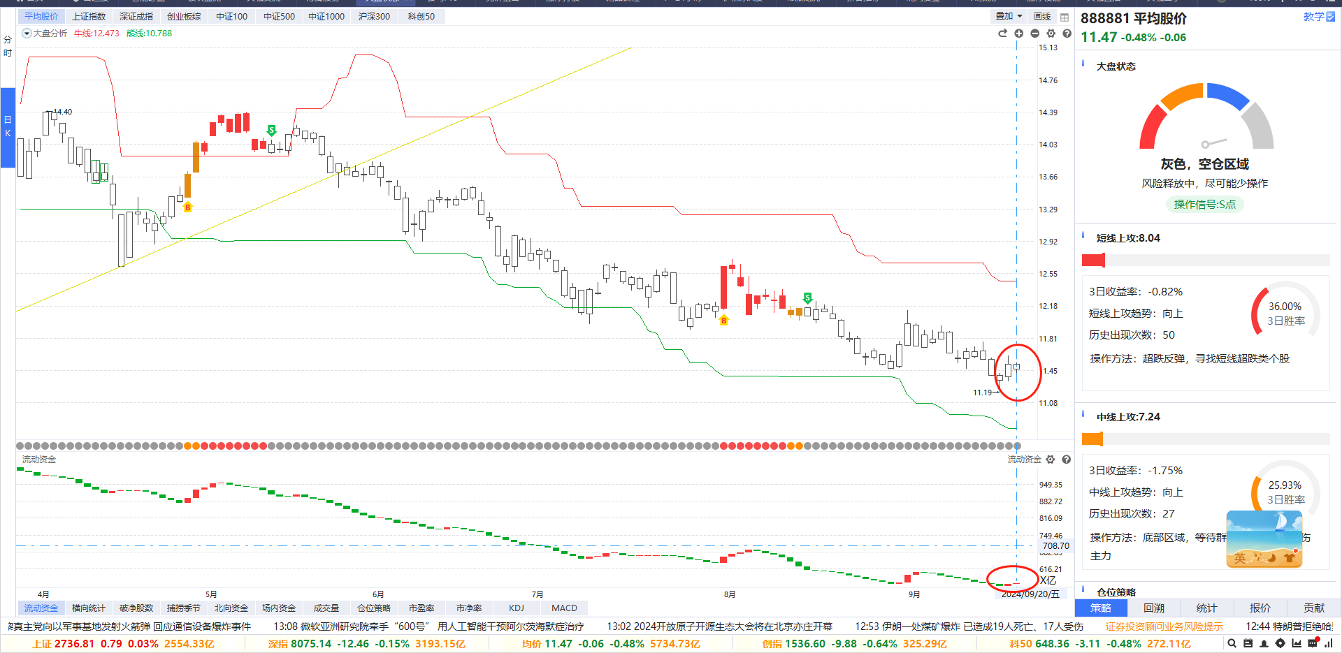Screen dimensions: 1342x653
Task: Select the 上证指数 index tab
Action: click(89, 16)
